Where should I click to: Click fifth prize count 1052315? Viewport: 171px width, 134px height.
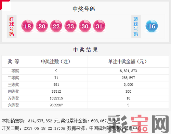[x=56, y=98]
